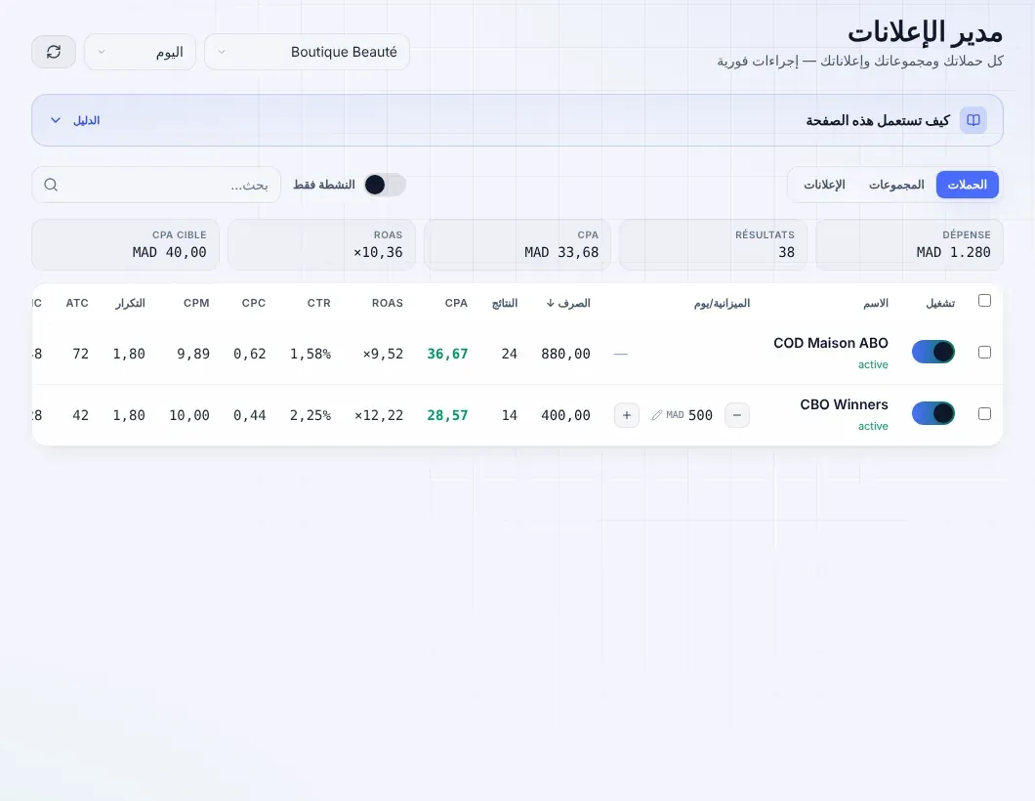
Task: Click the ROAS column header
Action: coord(387,303)
